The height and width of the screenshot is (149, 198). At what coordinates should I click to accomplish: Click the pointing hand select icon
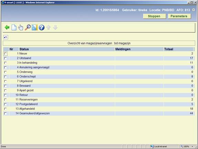21,28
